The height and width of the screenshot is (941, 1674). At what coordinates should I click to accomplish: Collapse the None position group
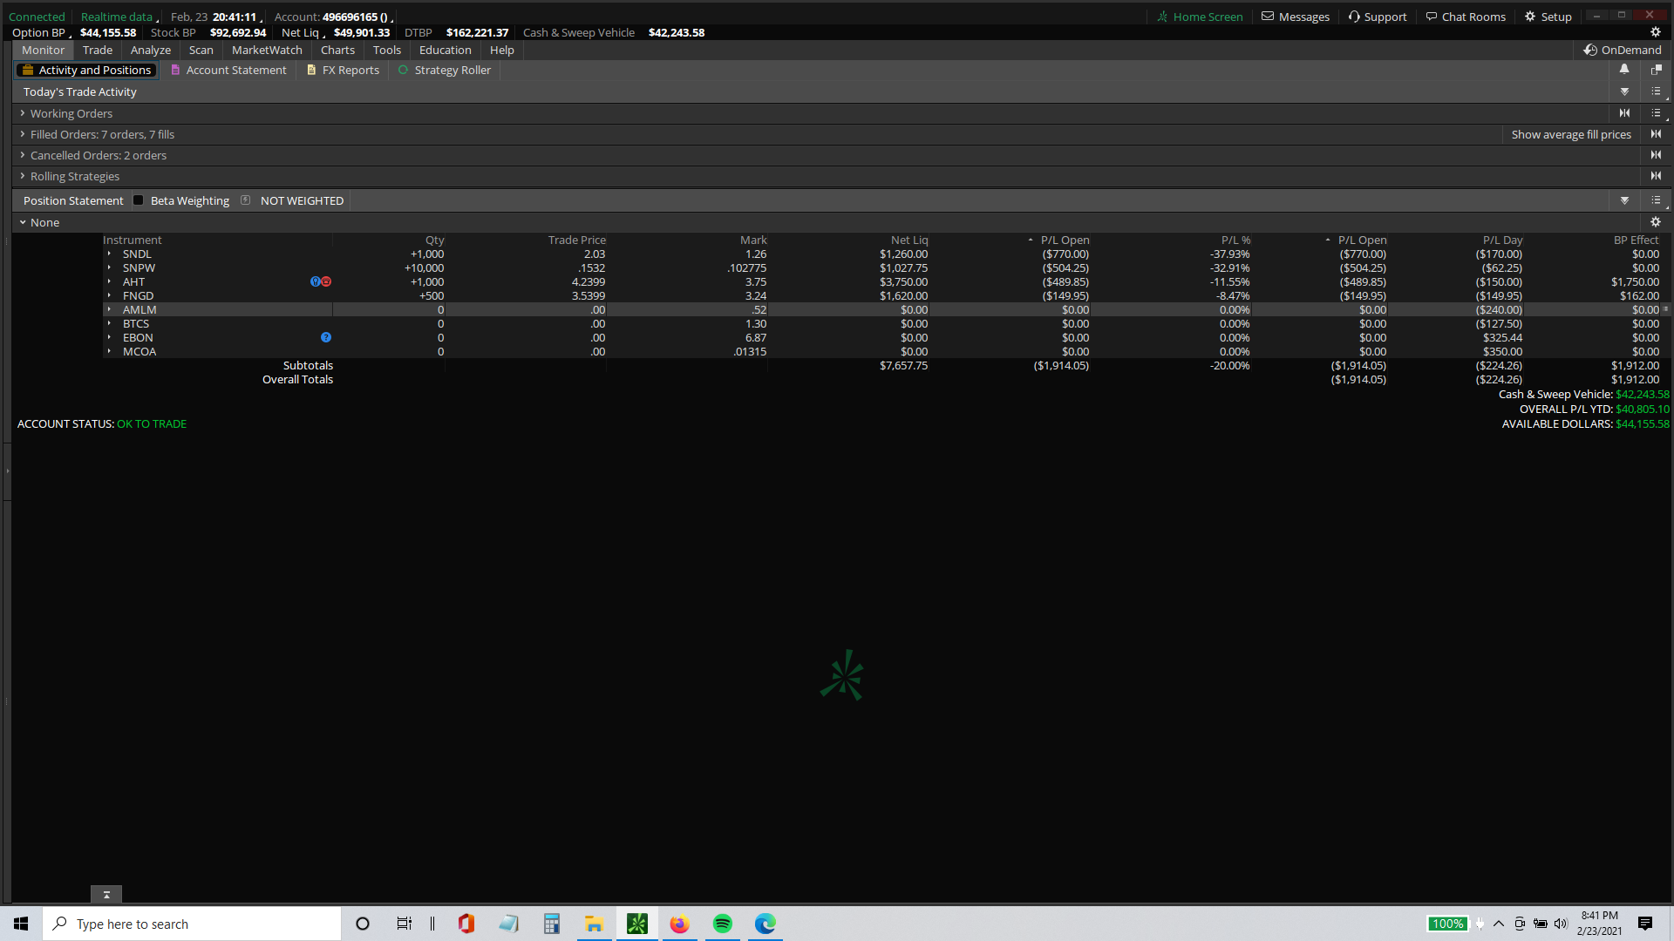pyautogui.click(x=23, y=222)
